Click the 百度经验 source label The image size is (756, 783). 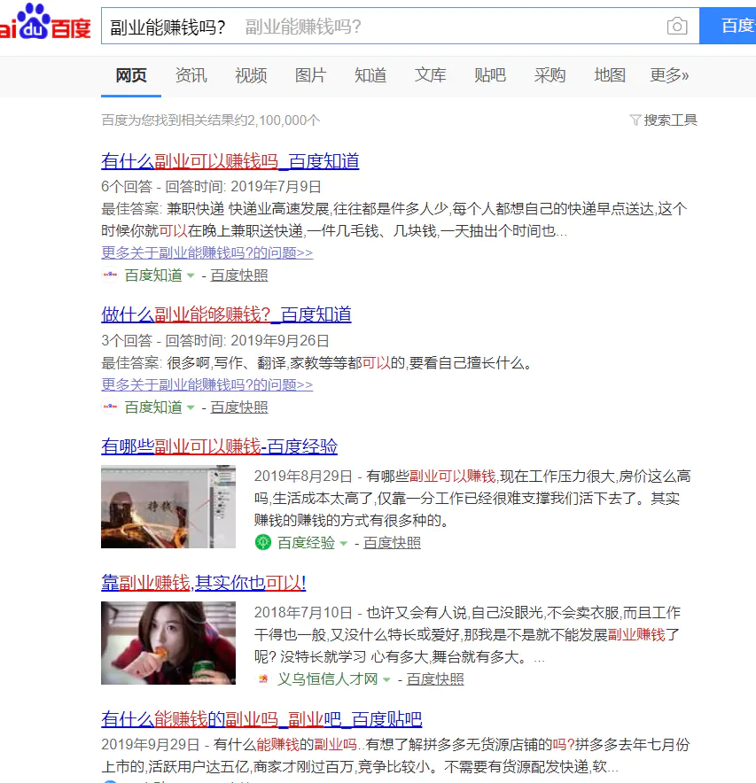pos(306,543)
